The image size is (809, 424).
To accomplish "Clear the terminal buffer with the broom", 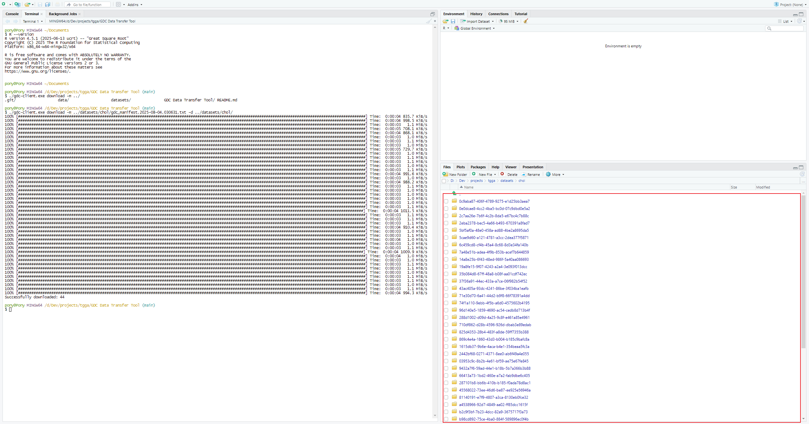I will click(429, 21).
